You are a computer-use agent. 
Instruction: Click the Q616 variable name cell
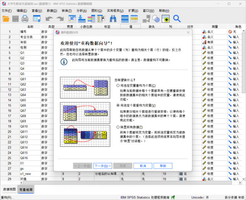30,158
